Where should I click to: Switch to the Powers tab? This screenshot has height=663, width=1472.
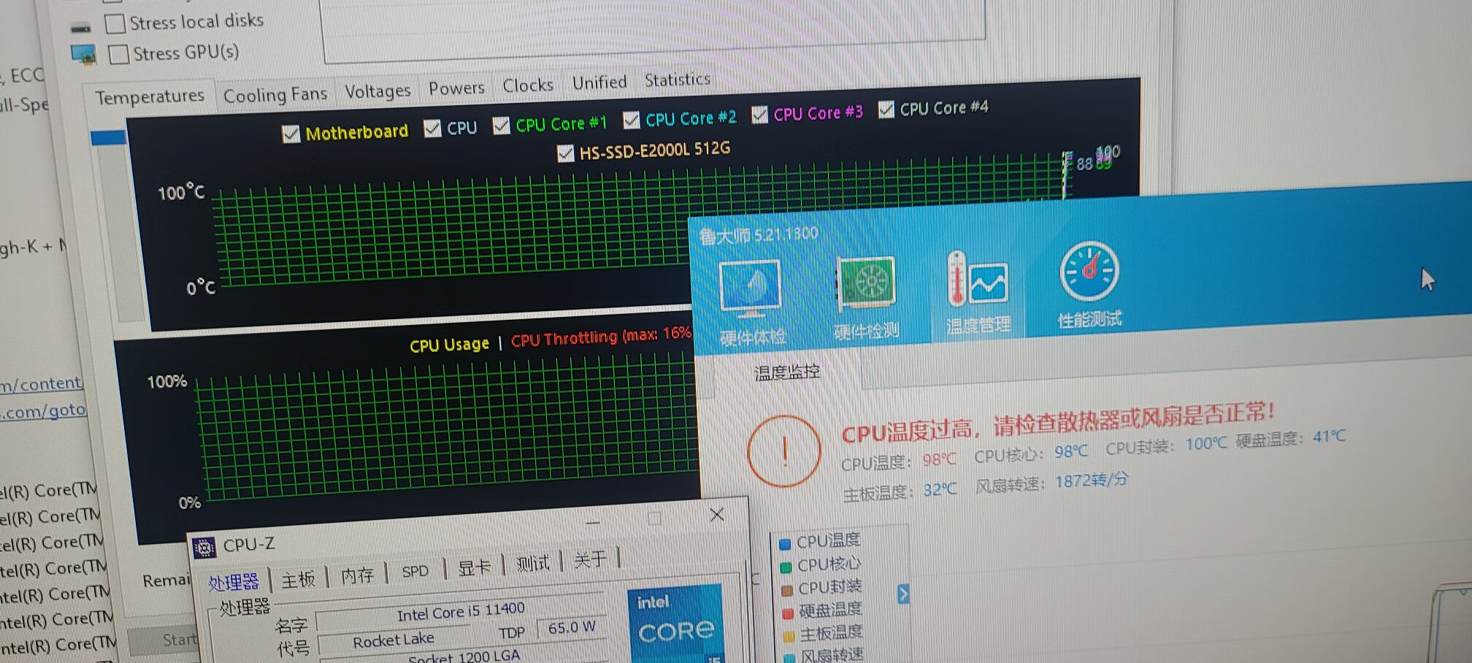pos(456,88)
